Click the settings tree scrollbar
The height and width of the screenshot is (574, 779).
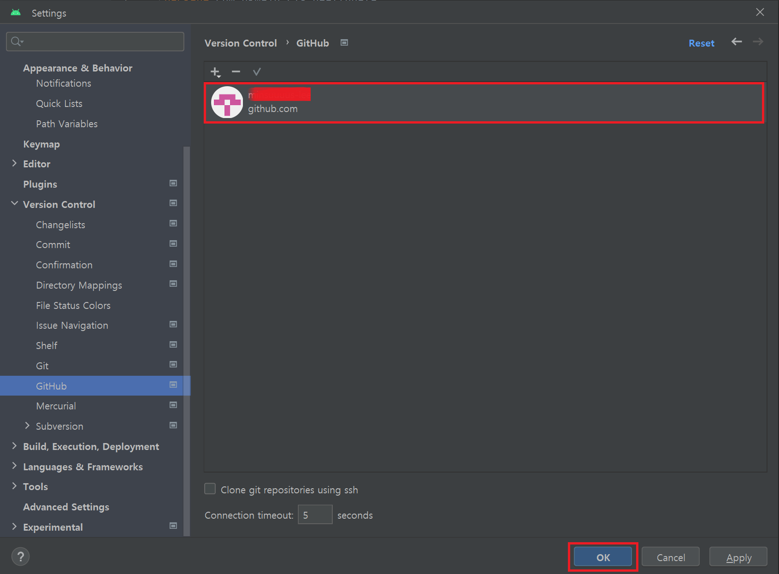point(187,341)
